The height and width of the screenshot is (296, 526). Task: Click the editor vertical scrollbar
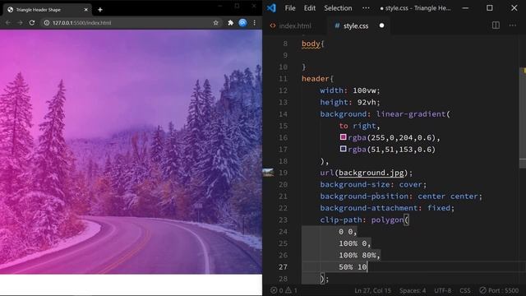click(523, 118)
